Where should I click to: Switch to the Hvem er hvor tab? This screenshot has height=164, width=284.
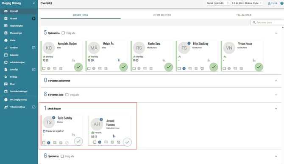click(162, 15)
